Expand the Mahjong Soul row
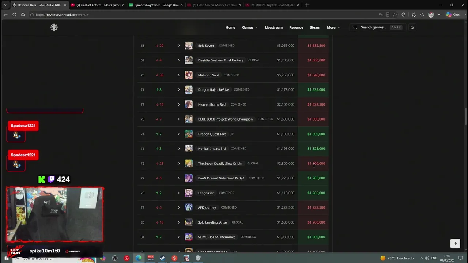The height and width of the screenshot is (263, 468). click(x=179, y=75)
